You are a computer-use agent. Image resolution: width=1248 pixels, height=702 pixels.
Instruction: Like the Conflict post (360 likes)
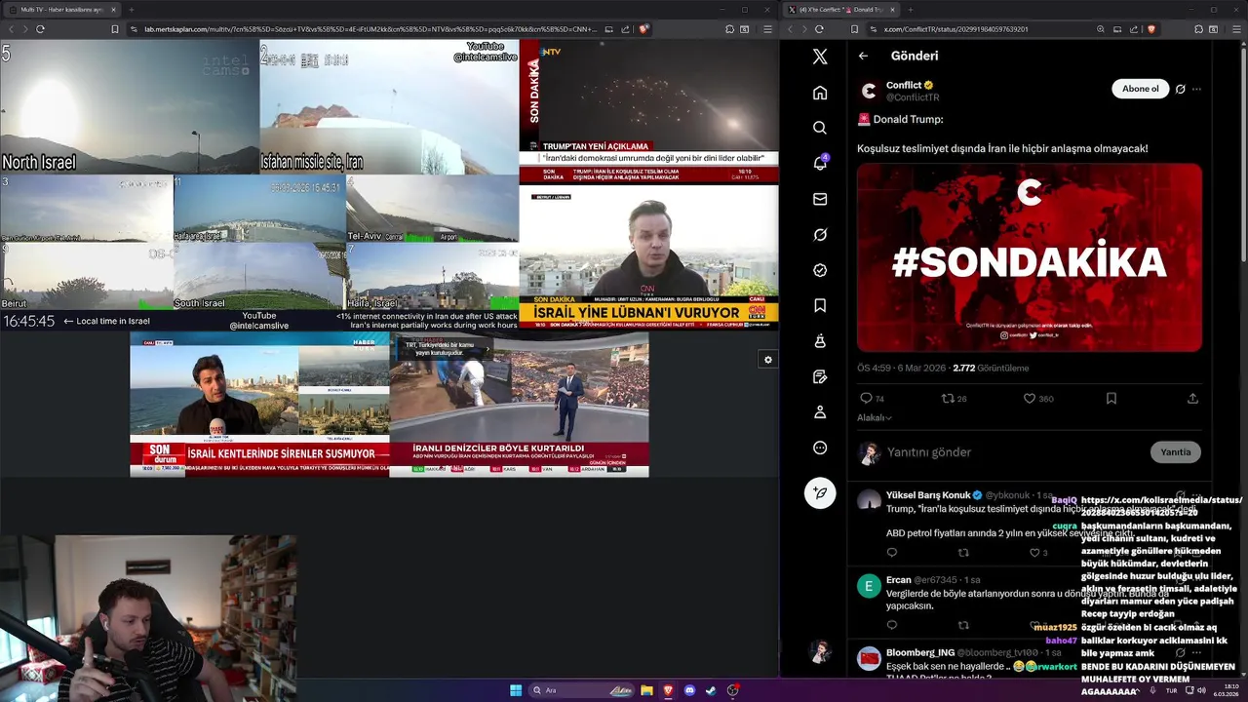(1029, 398)
